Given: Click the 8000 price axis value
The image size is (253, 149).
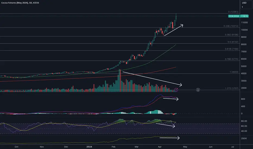Looking at the screenshot, I should pos(244,44).
